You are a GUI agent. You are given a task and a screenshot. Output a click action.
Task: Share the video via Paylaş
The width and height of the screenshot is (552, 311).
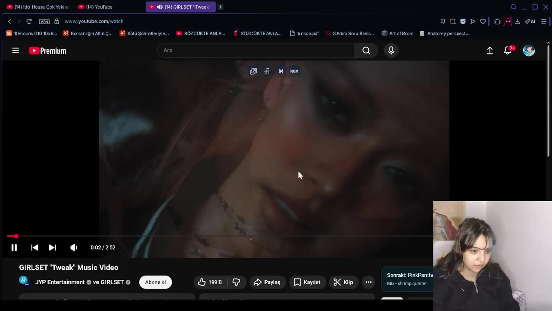coord(267,282)
